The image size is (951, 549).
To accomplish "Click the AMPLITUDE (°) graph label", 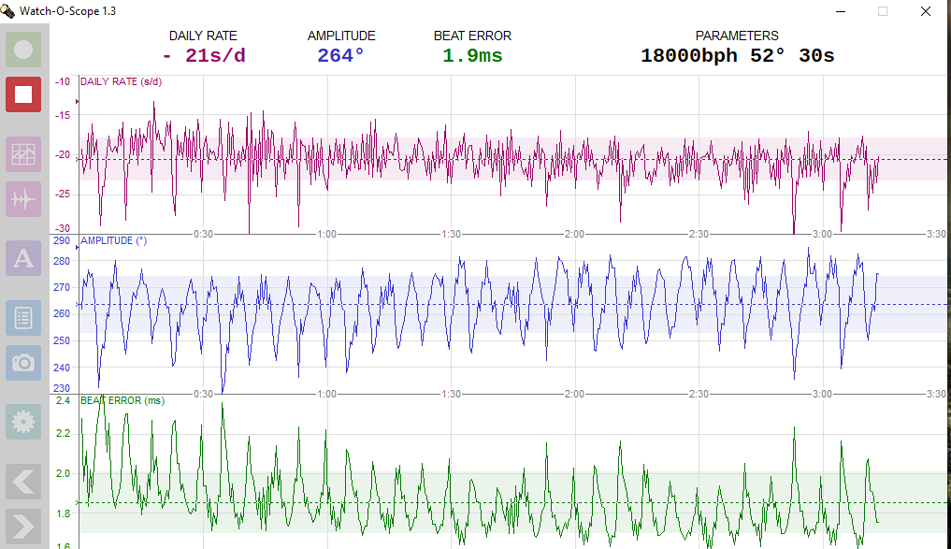I will pyautogui.click(x=113, y=241).
